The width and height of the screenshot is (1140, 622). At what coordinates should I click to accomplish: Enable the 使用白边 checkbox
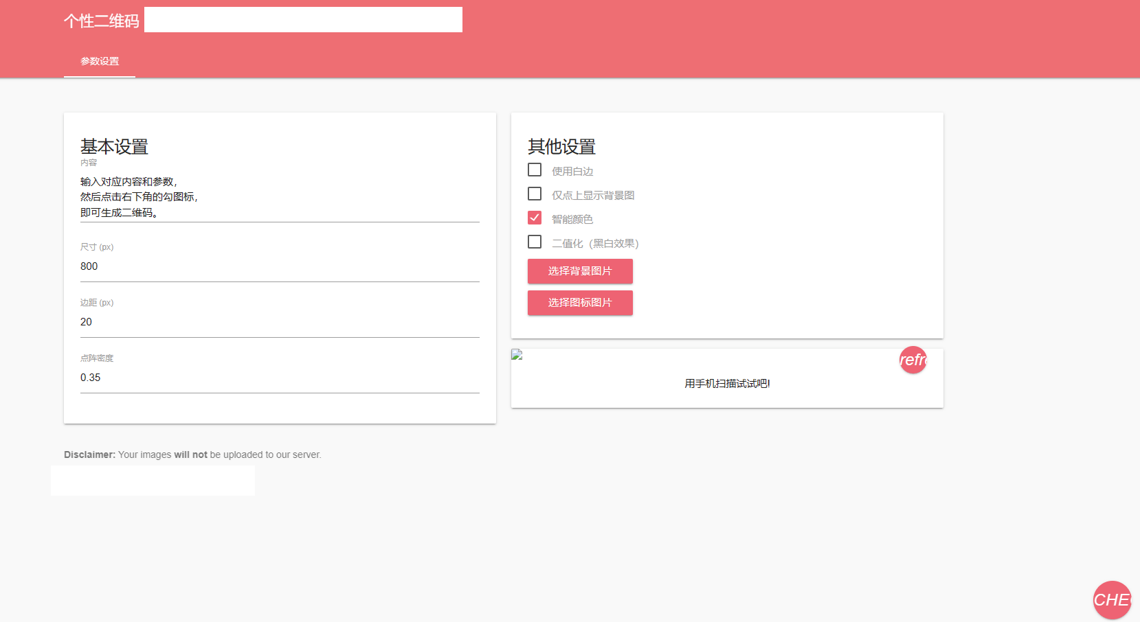point(535,170)
